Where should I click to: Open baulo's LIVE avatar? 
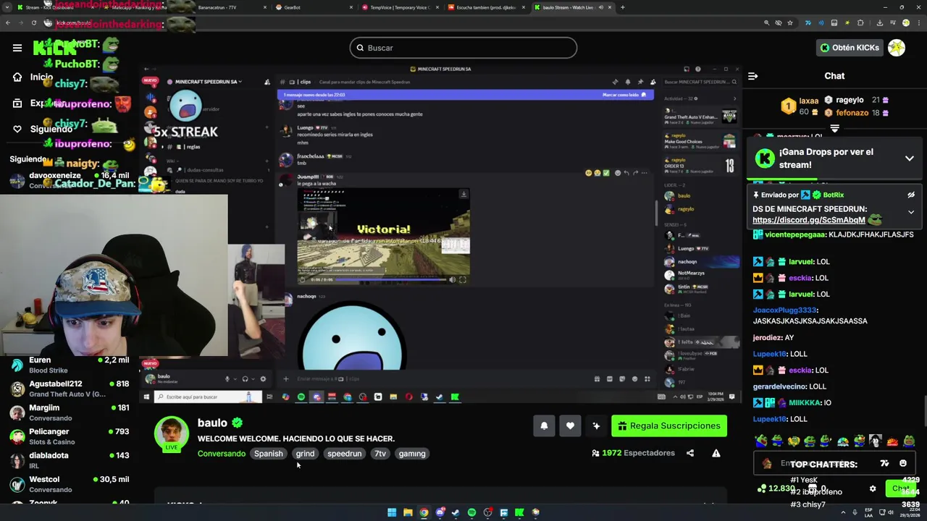[172, 433]
